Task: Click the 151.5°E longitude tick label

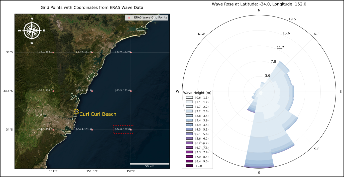Action: pyautogui.click(x=92, y=171)
